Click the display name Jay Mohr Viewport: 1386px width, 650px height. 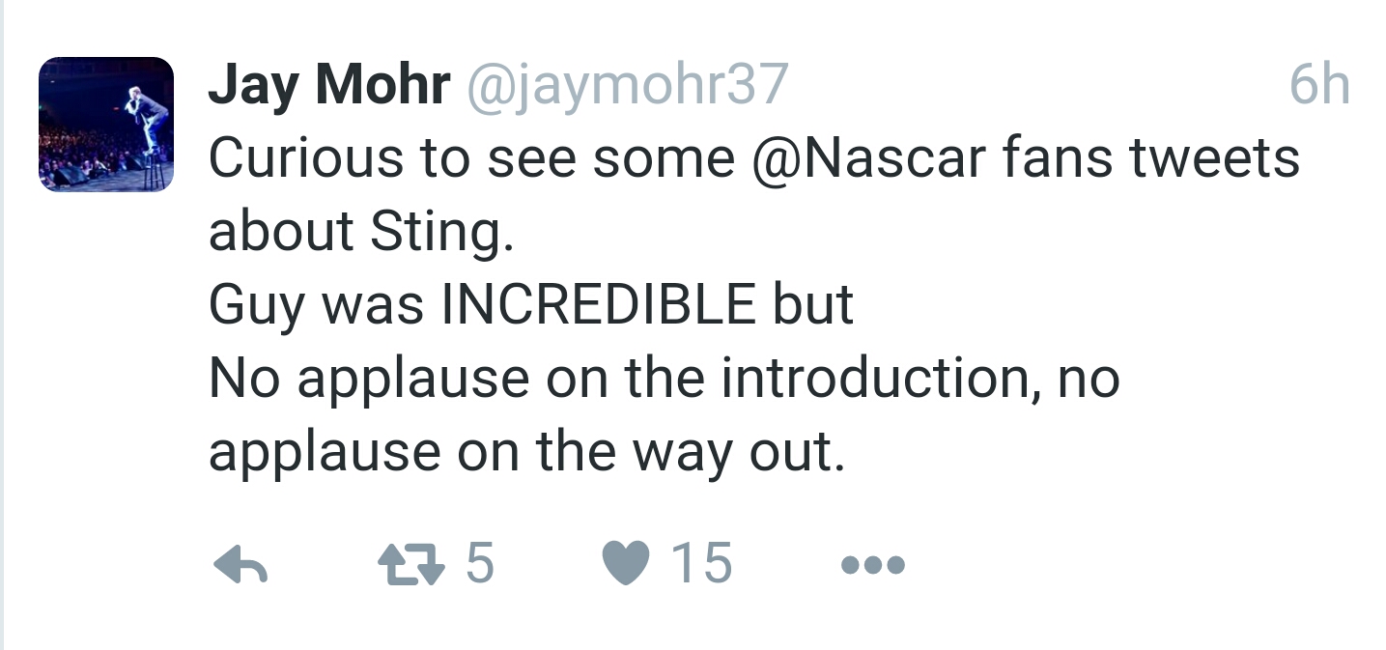329,85
